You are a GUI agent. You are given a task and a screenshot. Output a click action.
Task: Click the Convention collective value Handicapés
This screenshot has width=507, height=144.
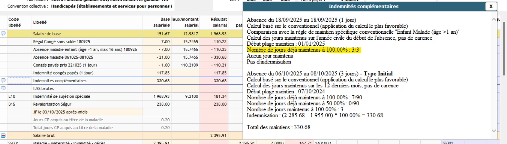[x=112, y=6]
